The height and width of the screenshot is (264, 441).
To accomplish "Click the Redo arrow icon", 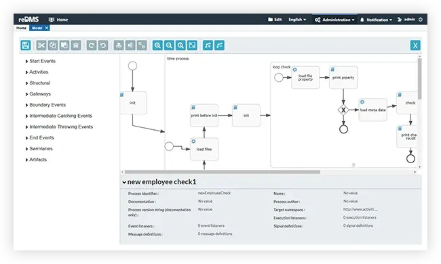I will (x=92, y=45).
